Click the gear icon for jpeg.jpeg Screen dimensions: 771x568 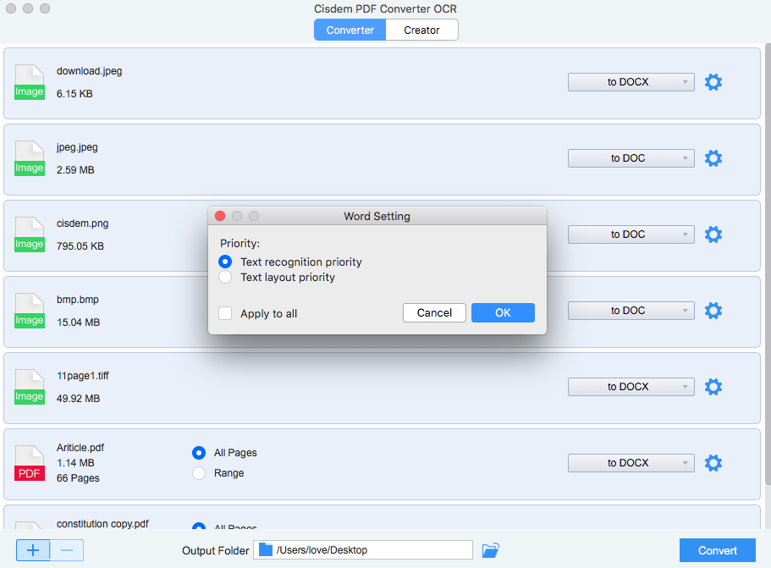click(x=713, y=158)
